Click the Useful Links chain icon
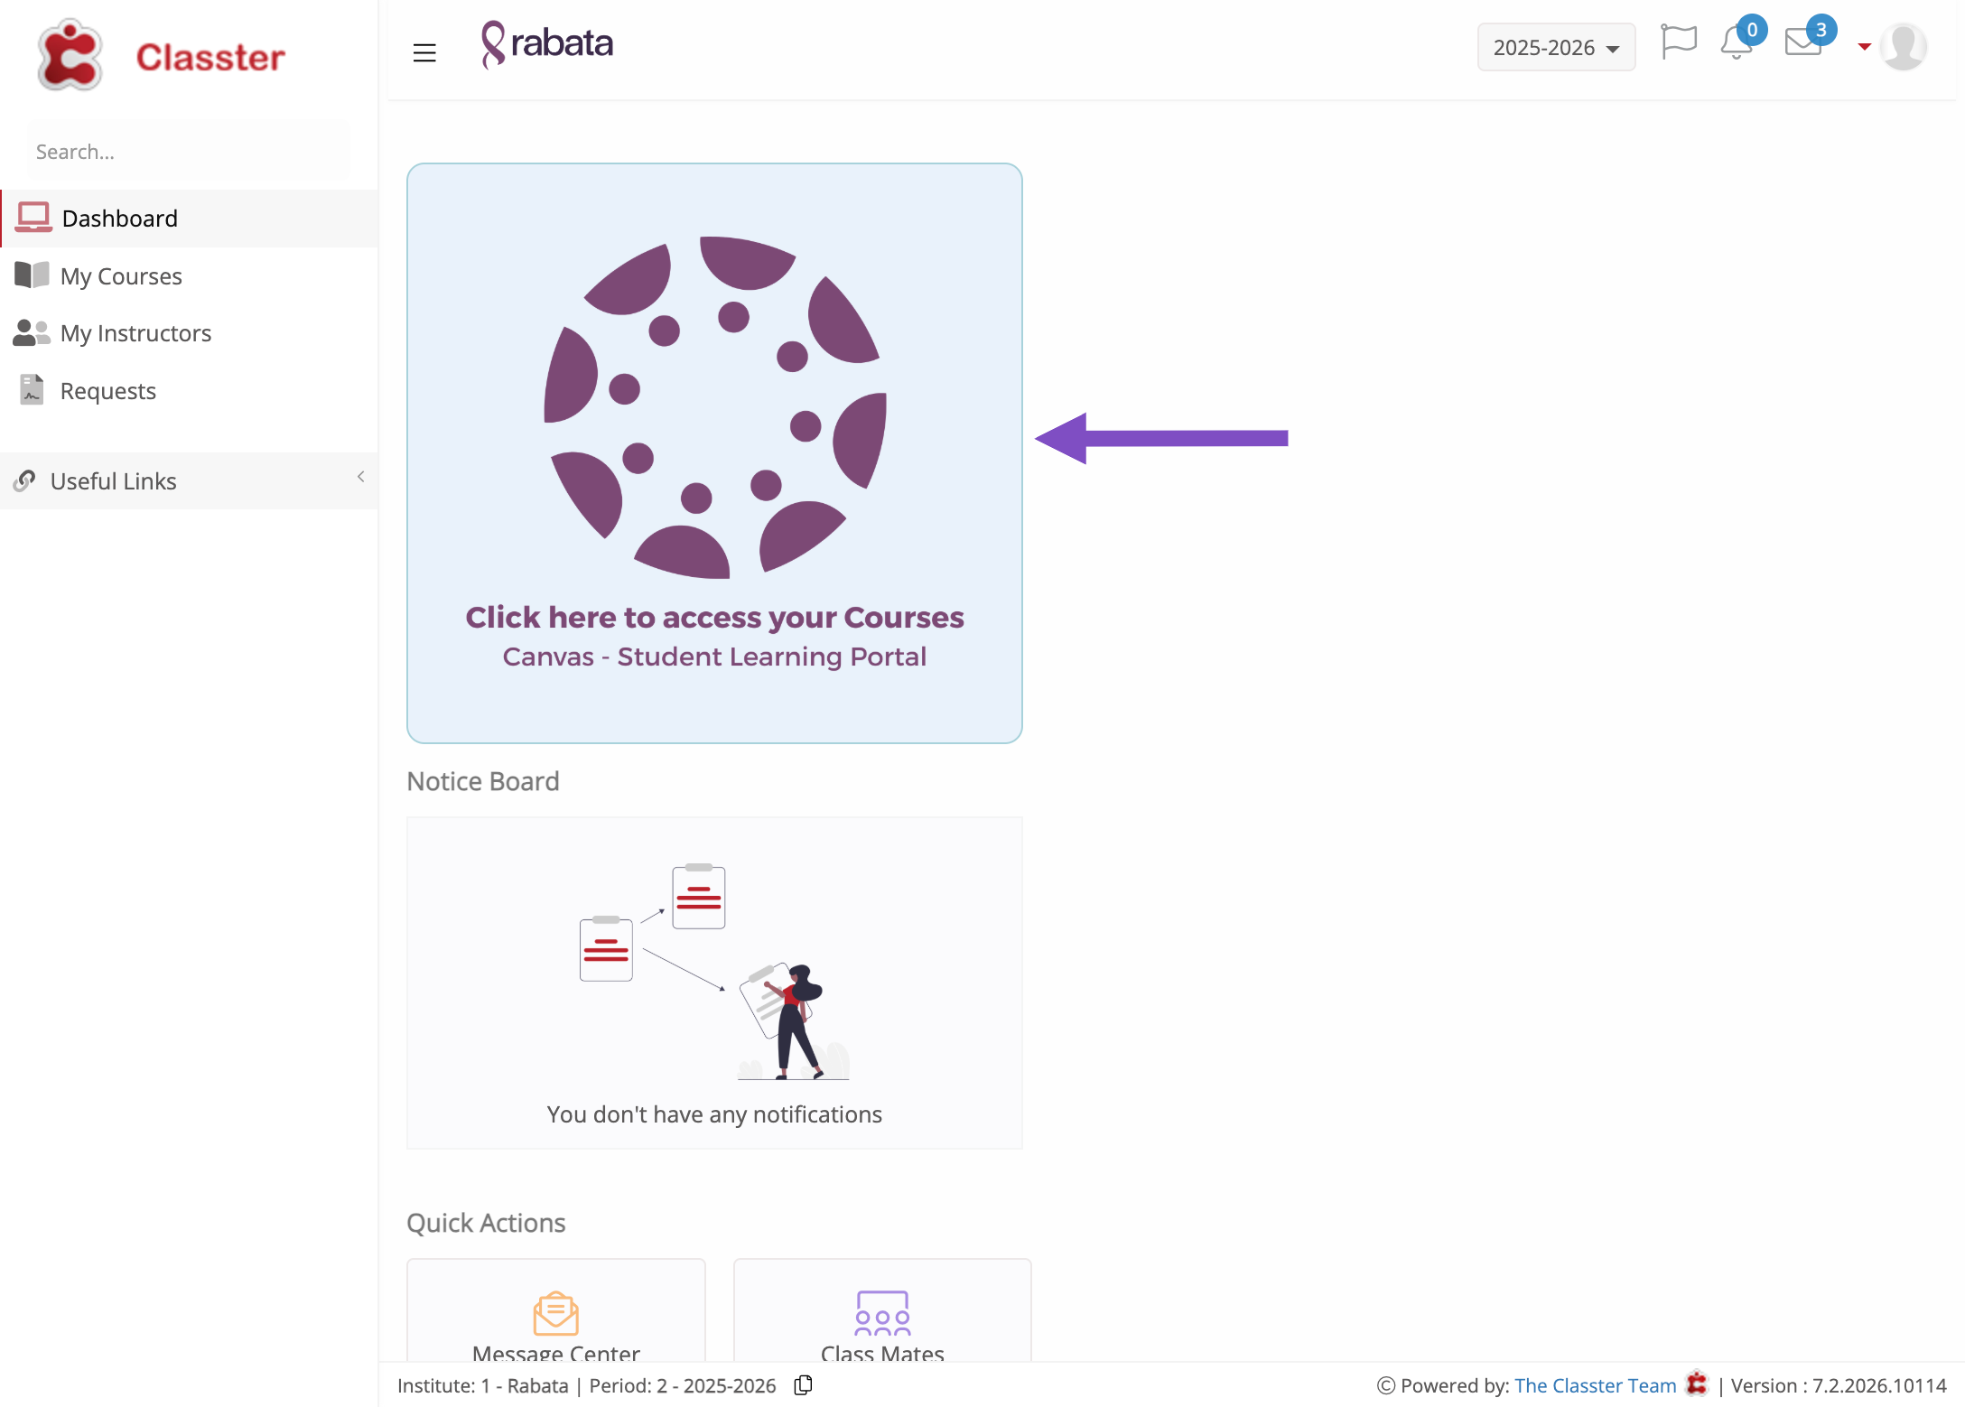Screen dimensions: 1965x1407 click(24, 480)
